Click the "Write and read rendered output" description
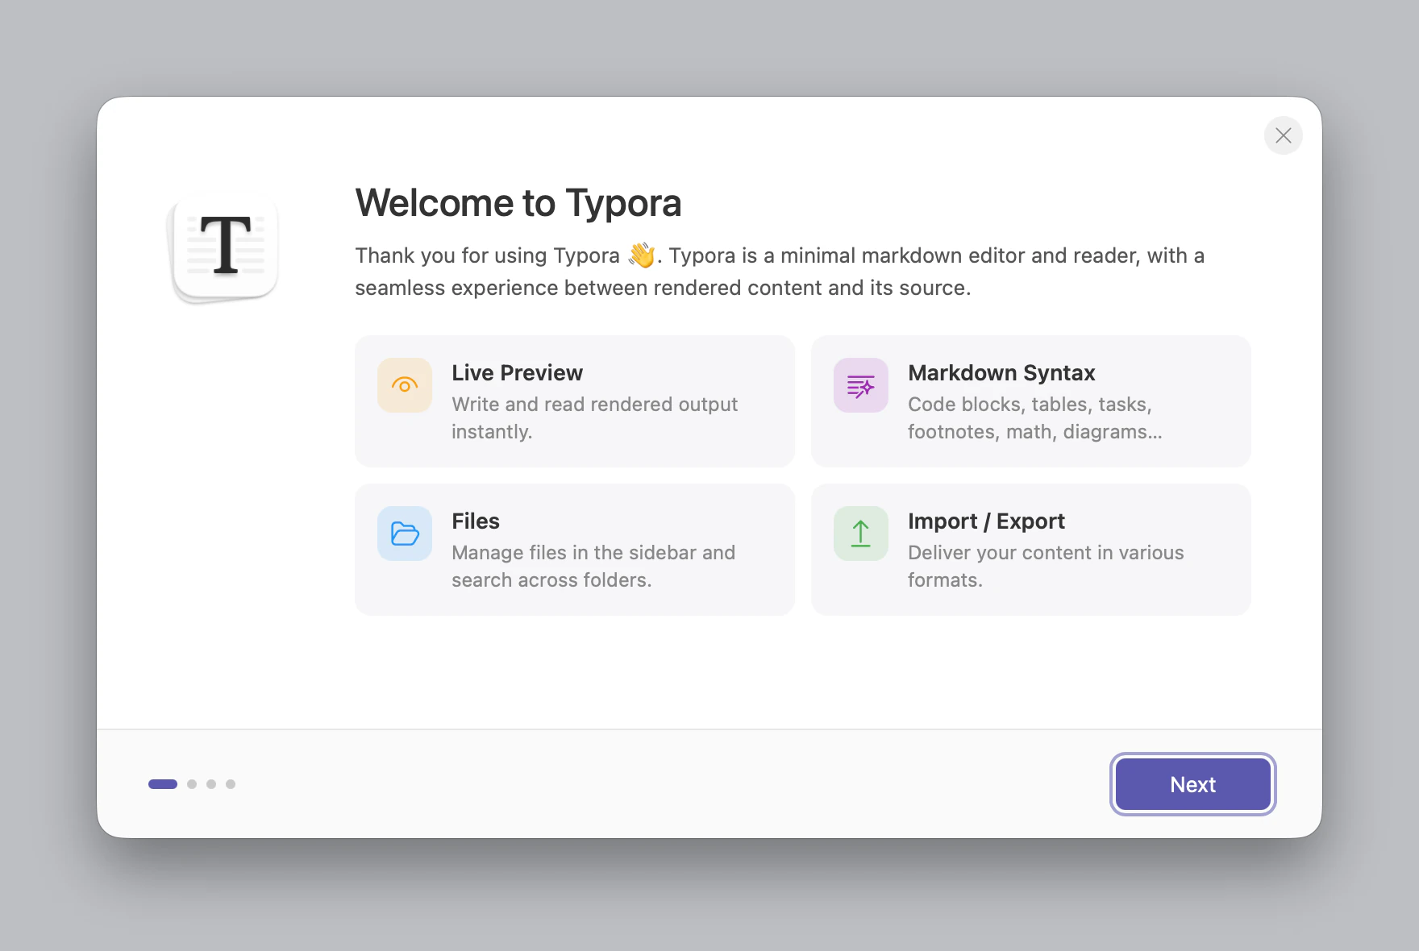The image size is (1419, 951). (x=594, y=405)
